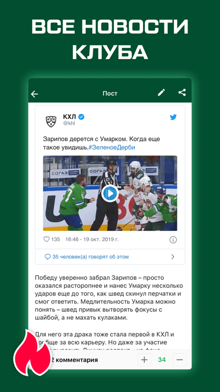Open 35 человек(а) говорят об этом link

click(90, 257)
